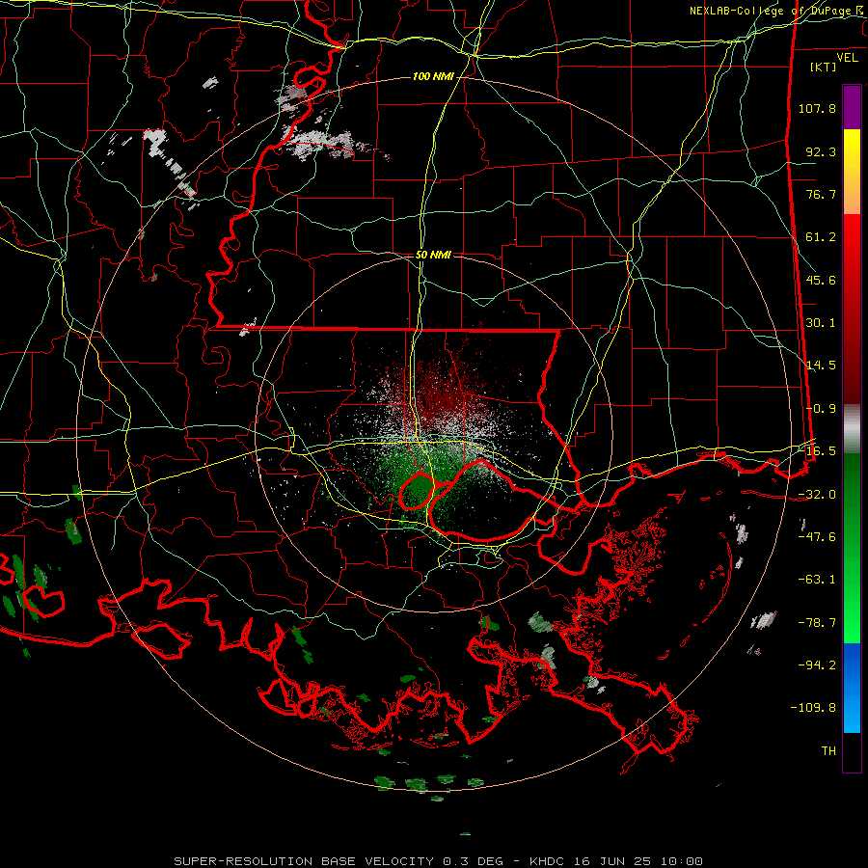868x868 pixels.
Task: Click the 107.8 velocity scale value
Action: pyautogui.click(x=817, y=108)
